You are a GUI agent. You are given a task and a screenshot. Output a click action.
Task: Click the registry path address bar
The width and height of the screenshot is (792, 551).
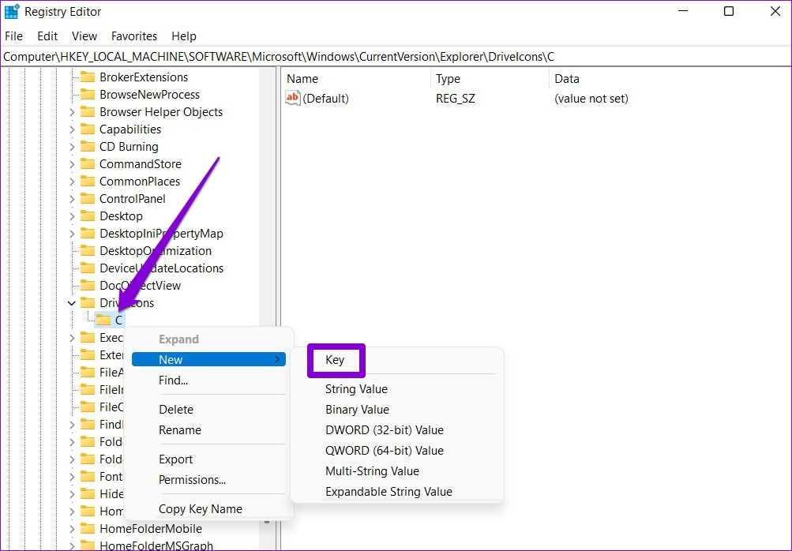[x=396, y=57]
